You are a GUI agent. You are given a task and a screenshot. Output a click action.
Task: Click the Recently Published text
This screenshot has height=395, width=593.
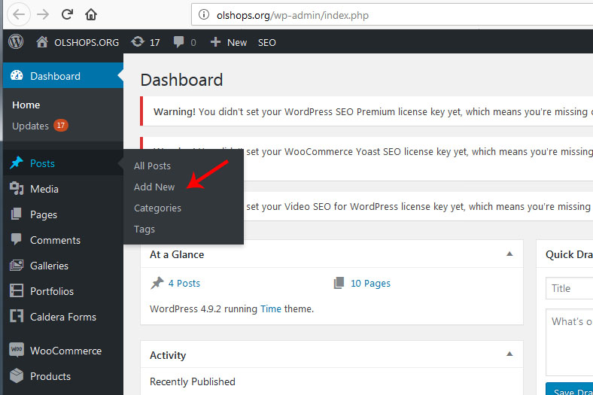tap(193, 381)
